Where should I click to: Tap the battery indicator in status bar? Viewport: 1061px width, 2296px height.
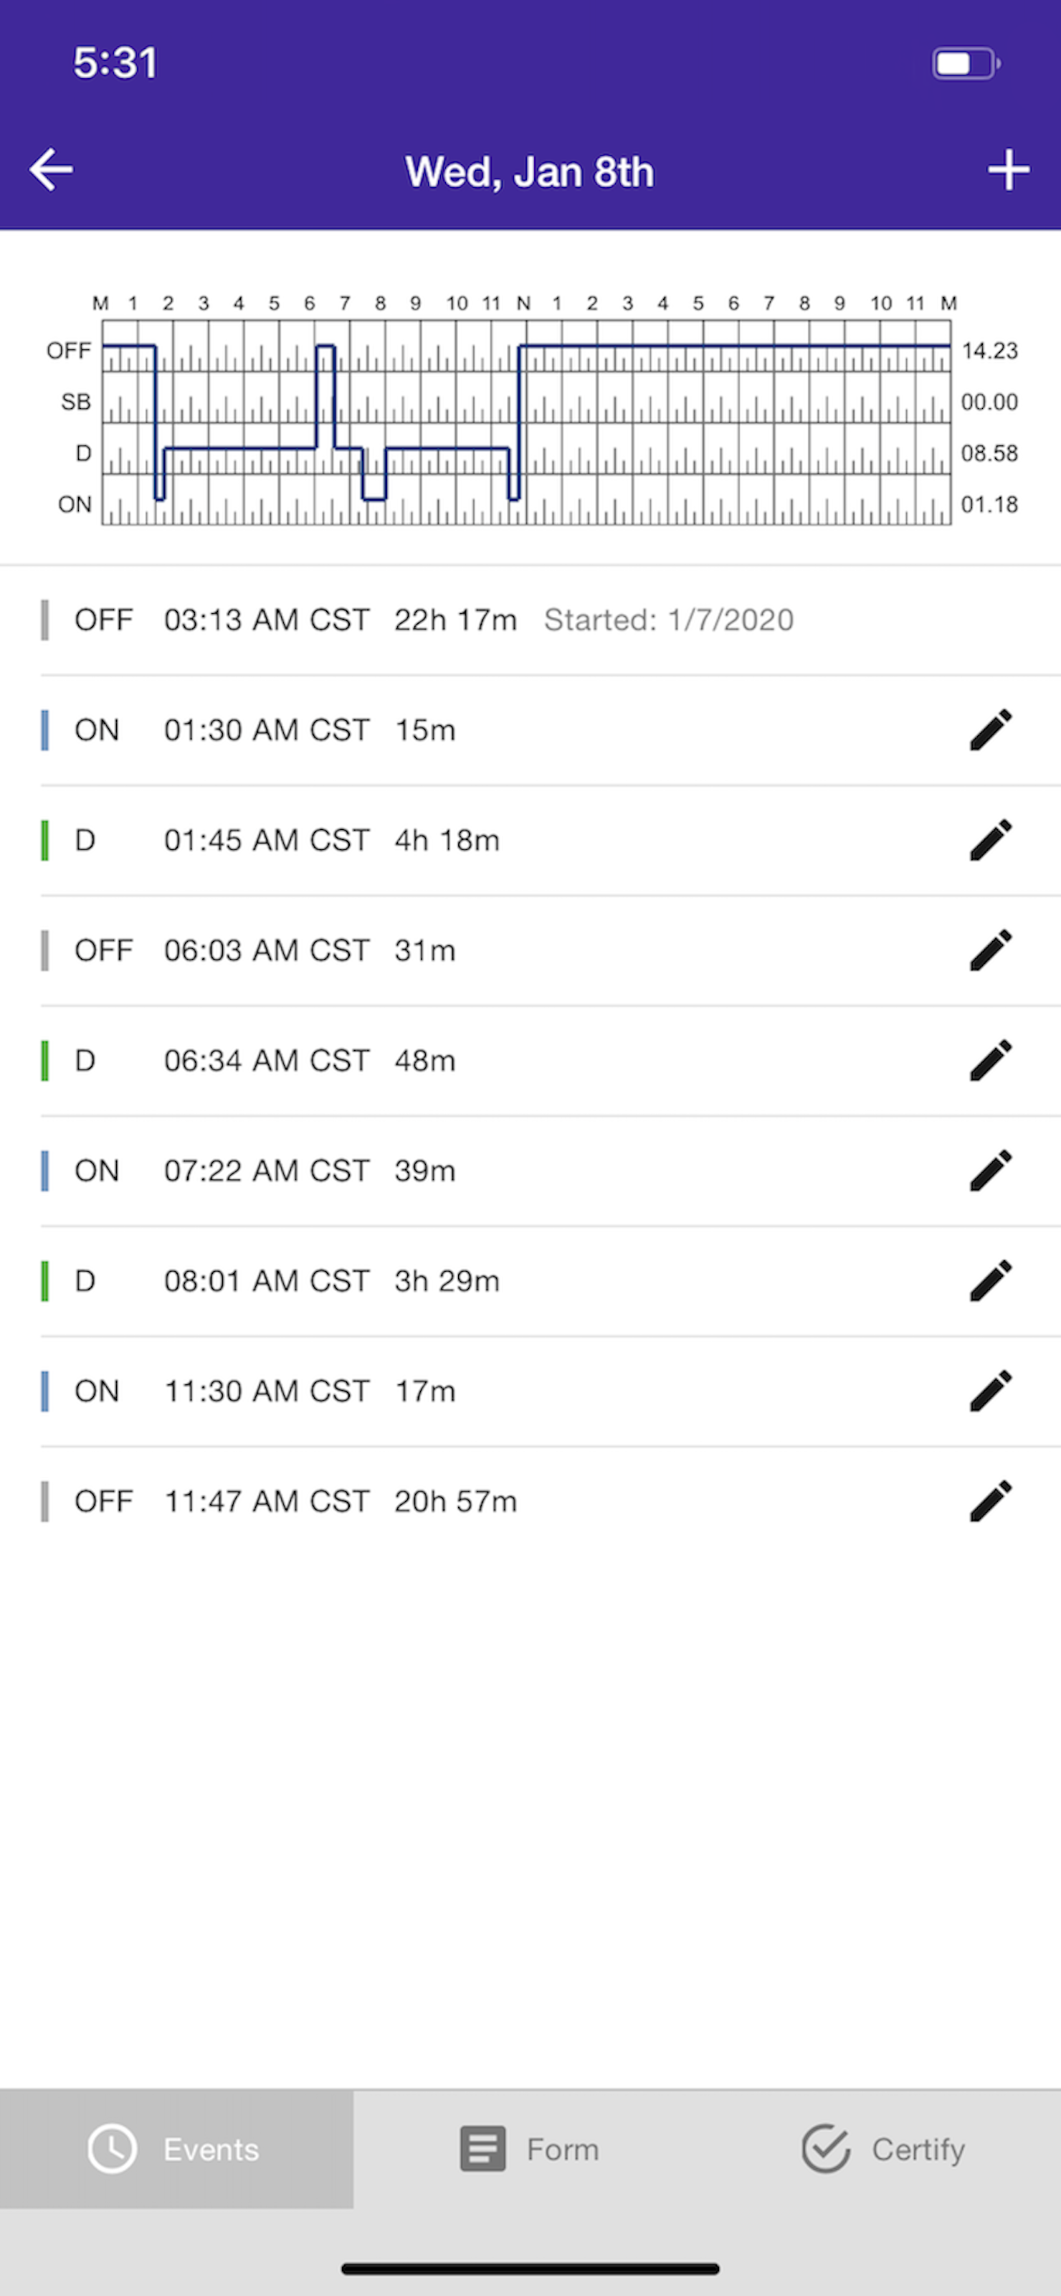point(966,63)
